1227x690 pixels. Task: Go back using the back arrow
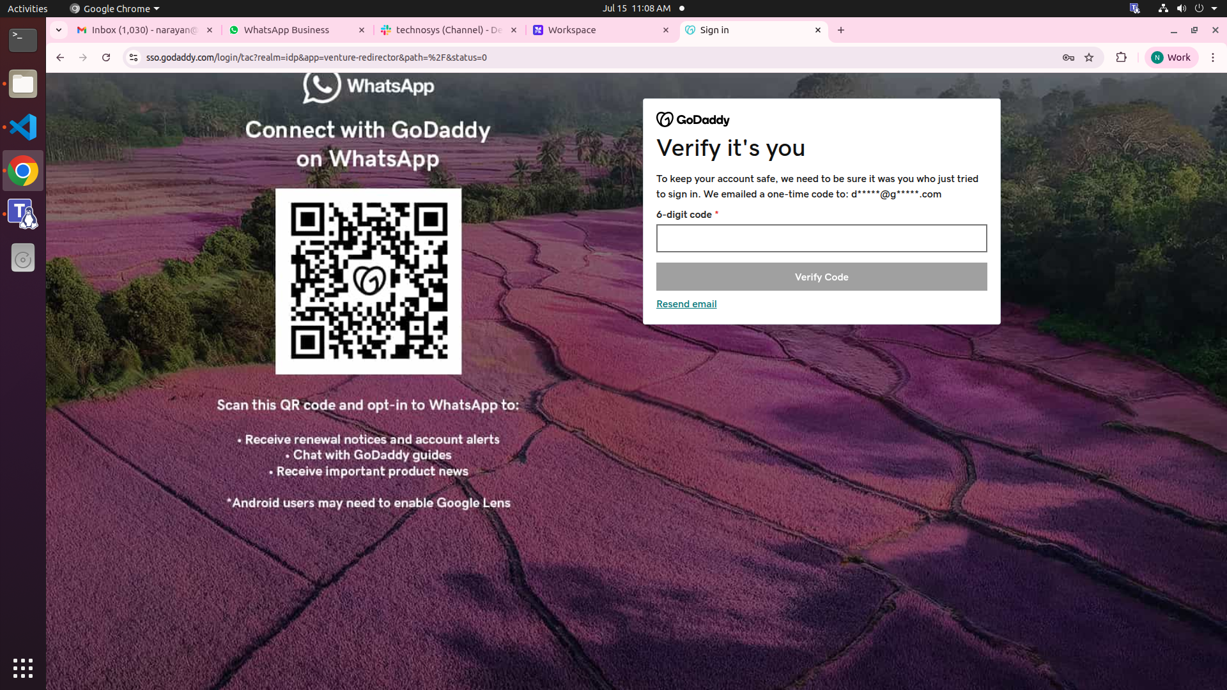pos(60,57)
